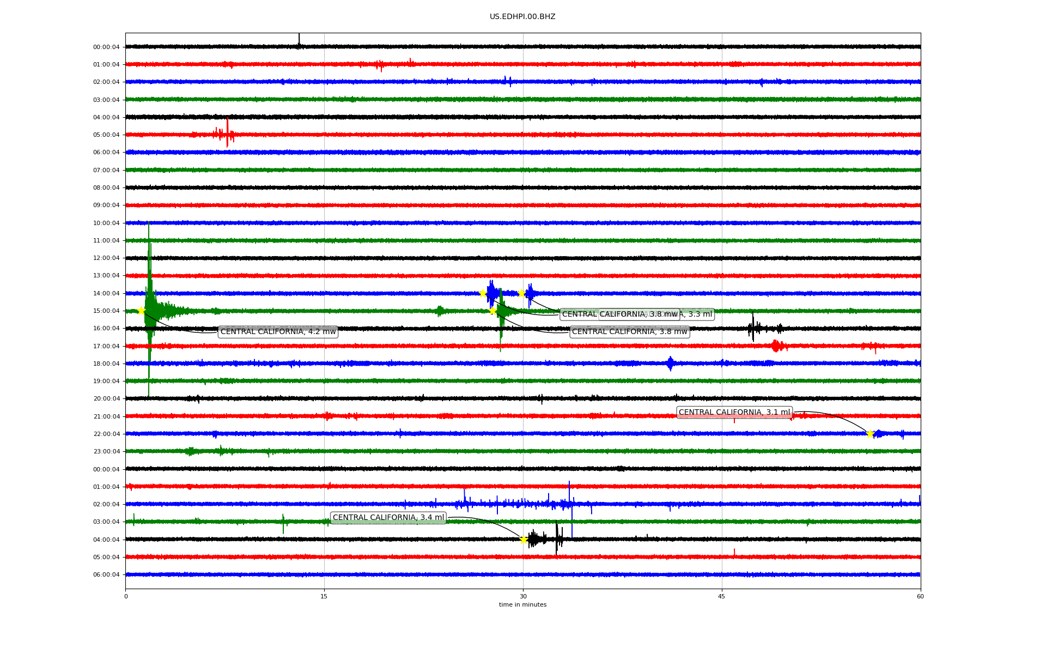Click the leftmost yellow star on the 14:00:04 blue trace
Screen dimensions: 1046x654
click(483, 293)
